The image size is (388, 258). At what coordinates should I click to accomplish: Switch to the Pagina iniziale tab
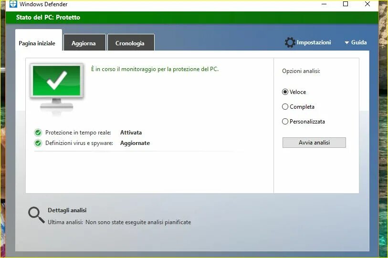click(39, 40)
